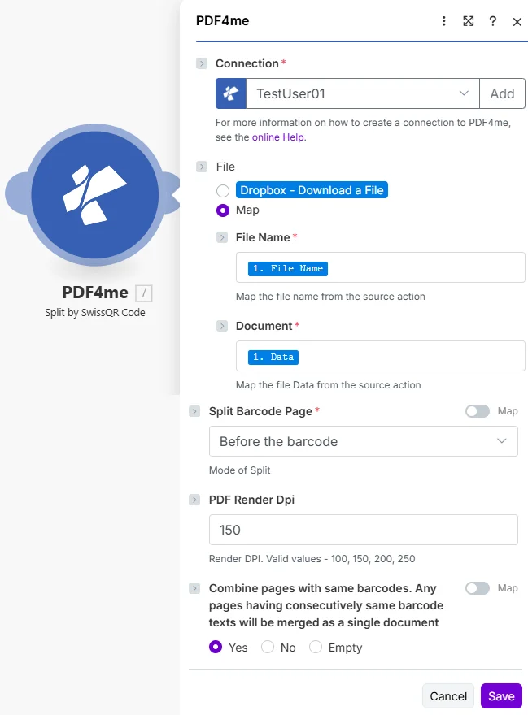
Task: Click 'Map the file name from the source action'
Action: click(x=330, y=297)
